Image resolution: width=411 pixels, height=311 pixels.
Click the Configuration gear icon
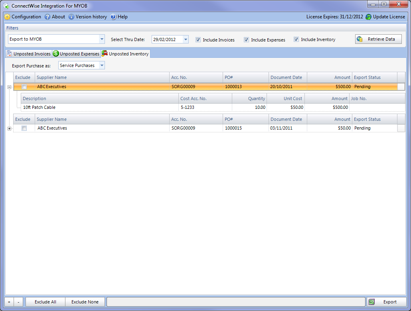(7, 17)
